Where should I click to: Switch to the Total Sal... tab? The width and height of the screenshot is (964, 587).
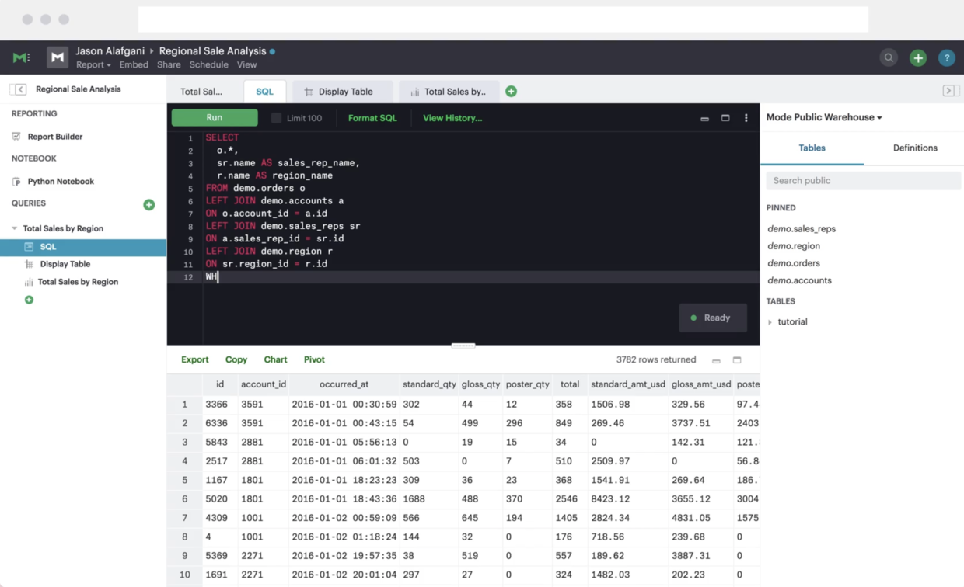(201, 92)
